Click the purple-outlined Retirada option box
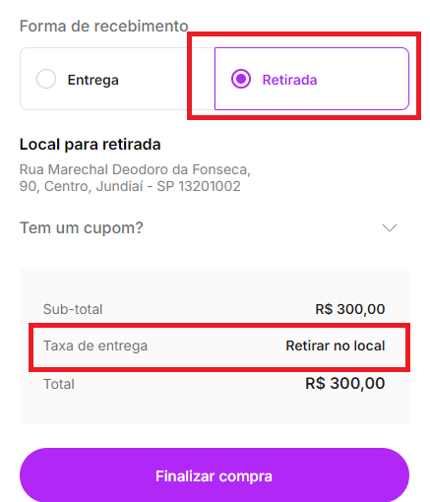Image resolution: width=430 pixels, height=502 pixels. pos(312,79)
